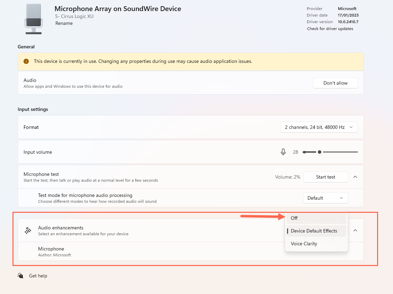Click the 'Microphone test' row label
Image resolution: width=393 pixels, height=294 pixels.
click(41, 174)
